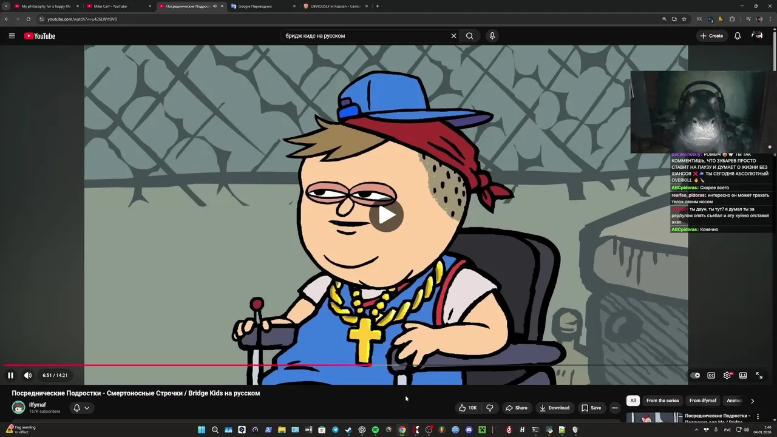Viewport: 777px width, 437px height.
Task: Click the browser reload button
Action: tap(28, 19)
